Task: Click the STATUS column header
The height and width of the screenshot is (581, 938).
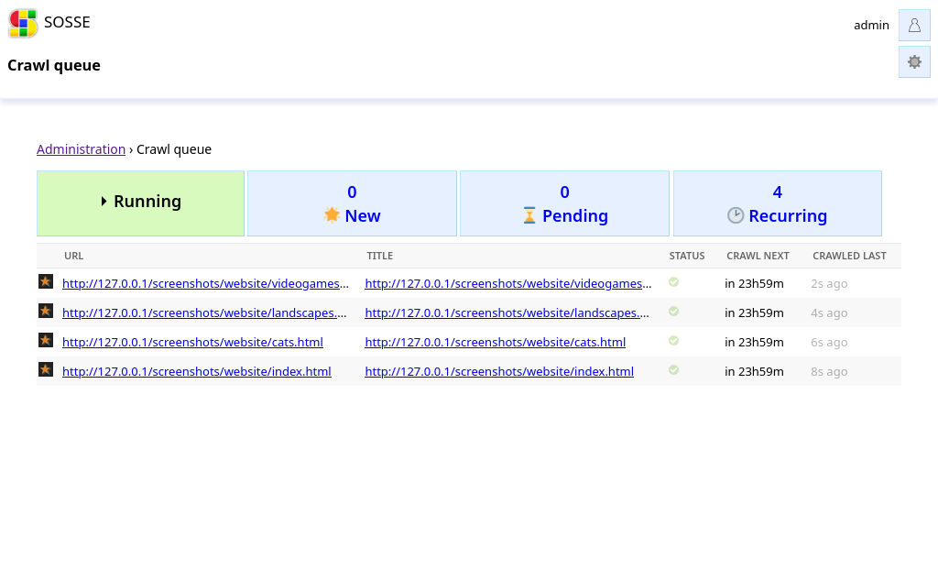Action: coord(687,256)
